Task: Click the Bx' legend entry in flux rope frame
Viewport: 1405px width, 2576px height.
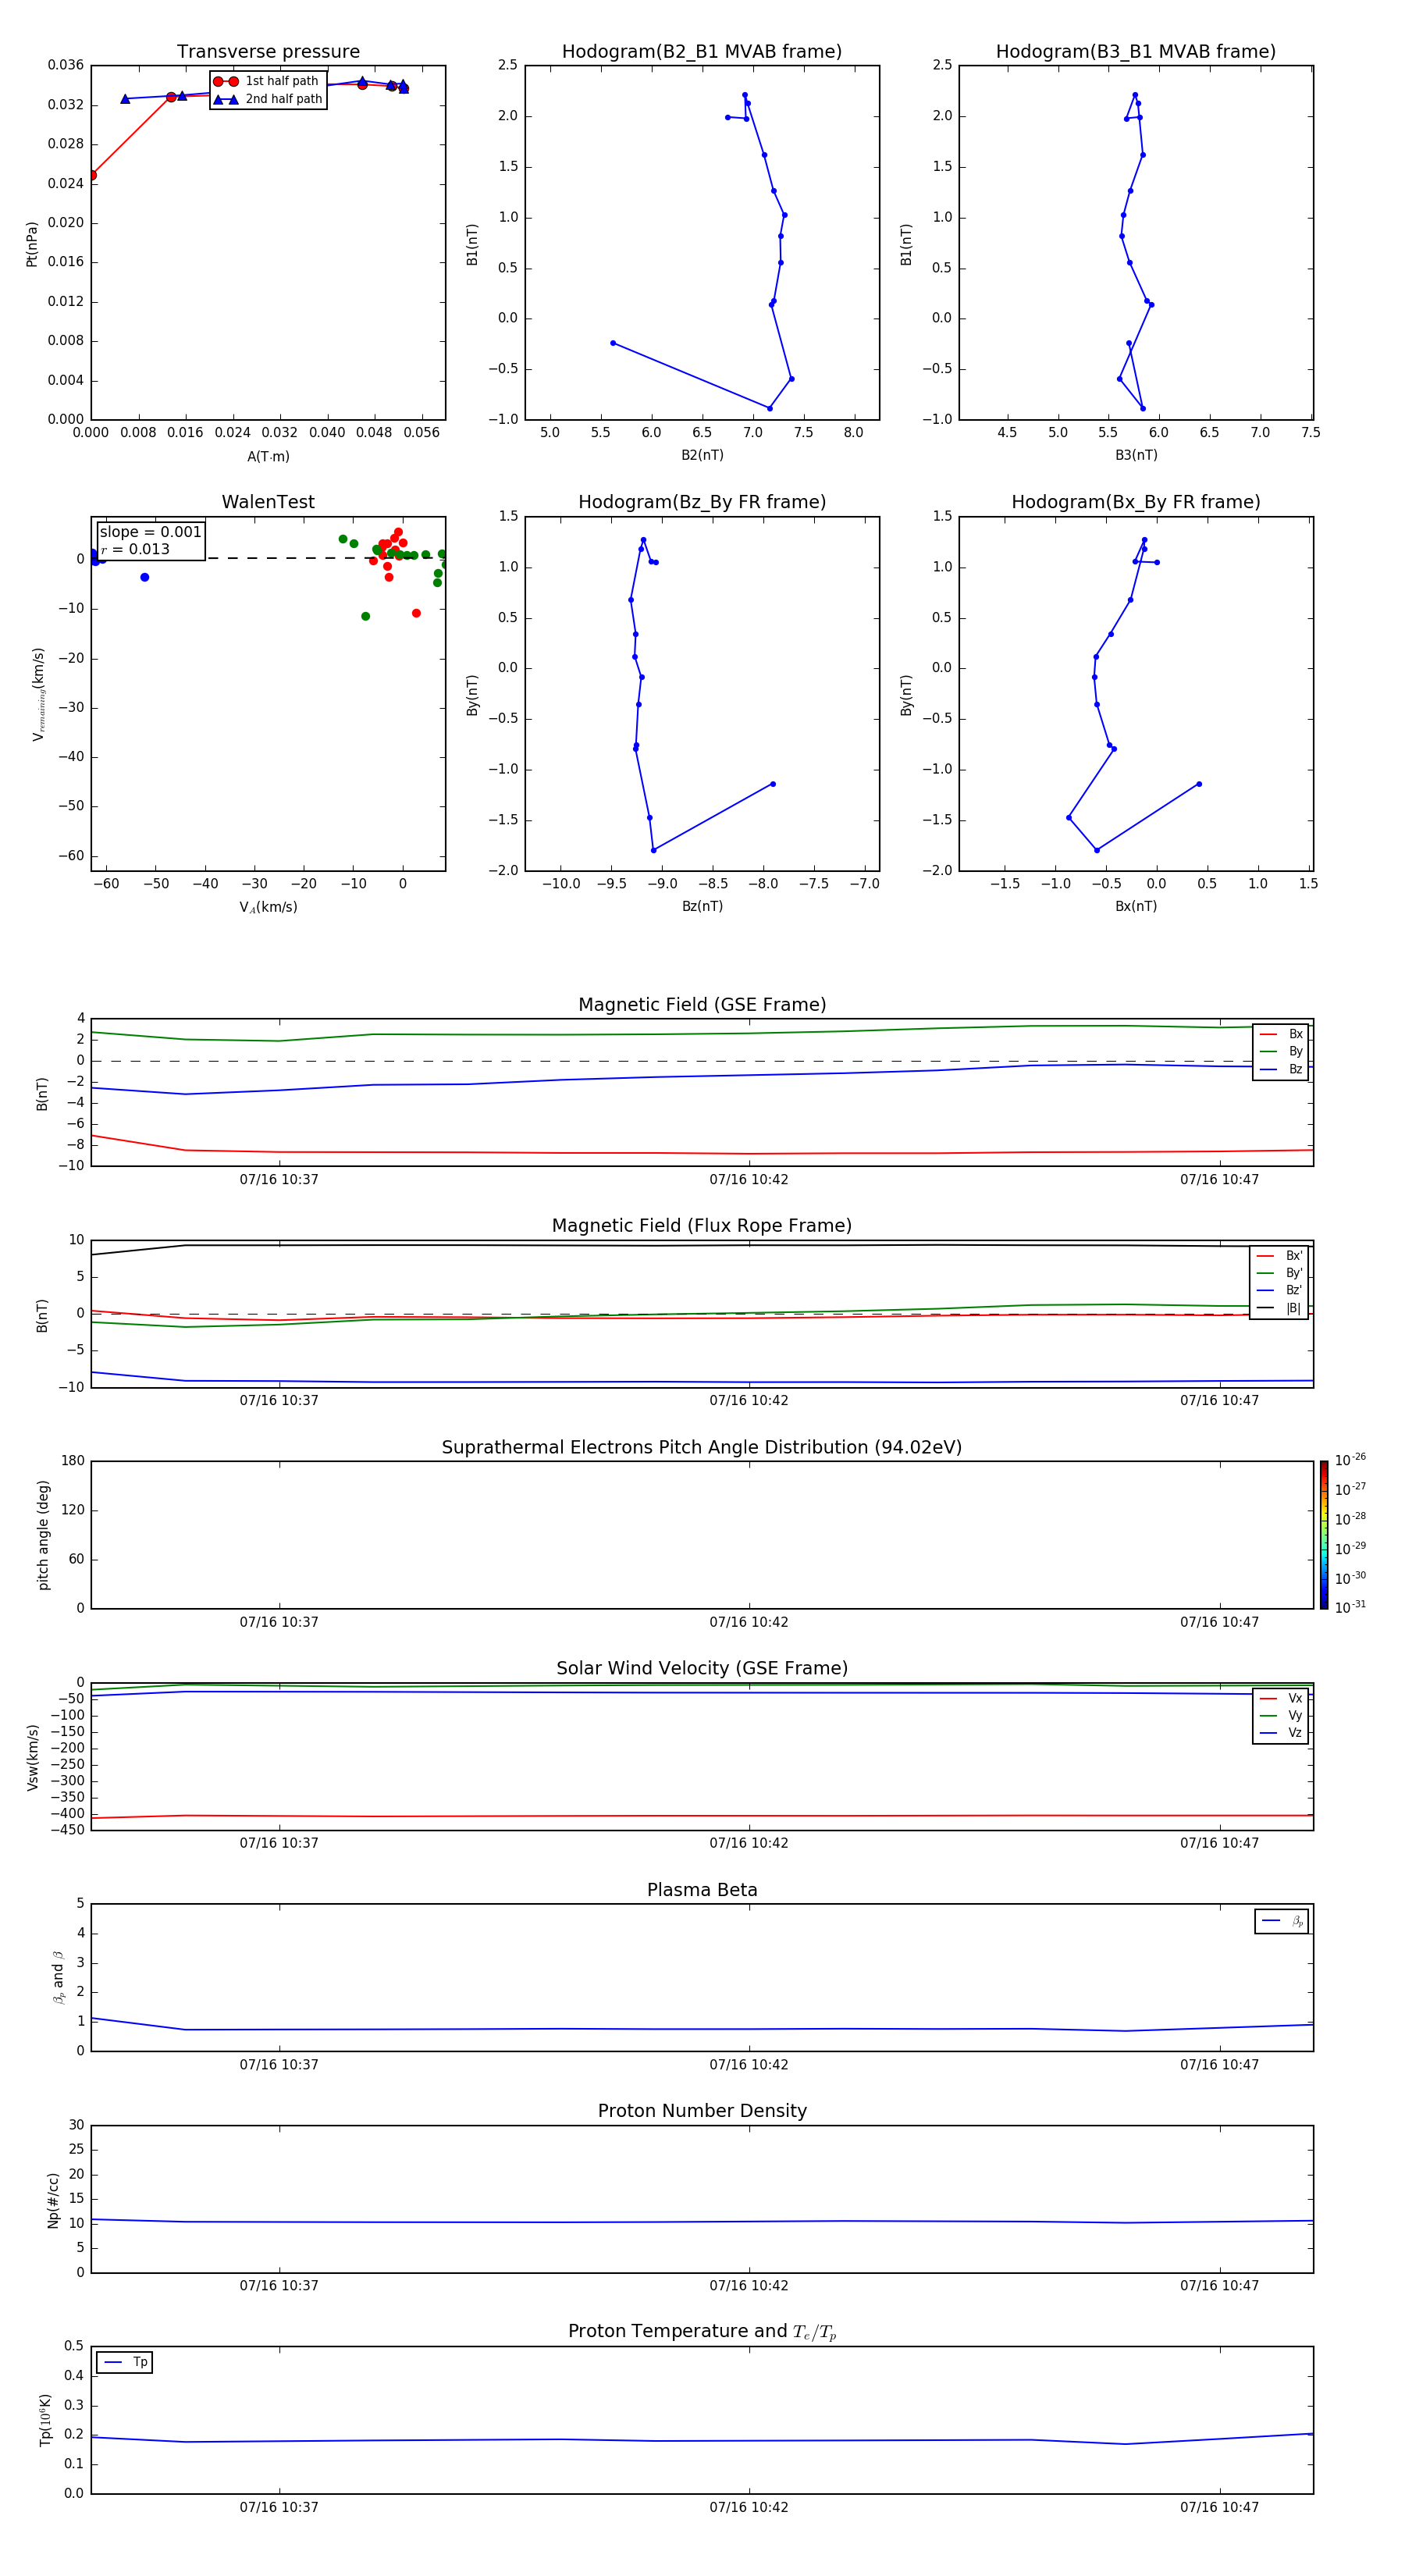Action: (1280, 1256)
